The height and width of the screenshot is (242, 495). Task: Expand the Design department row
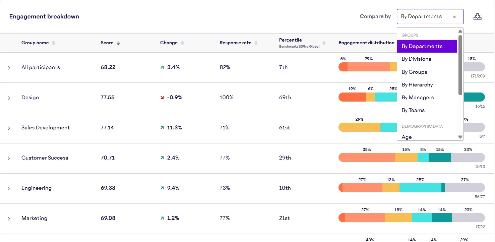click(x=9, y=98)
